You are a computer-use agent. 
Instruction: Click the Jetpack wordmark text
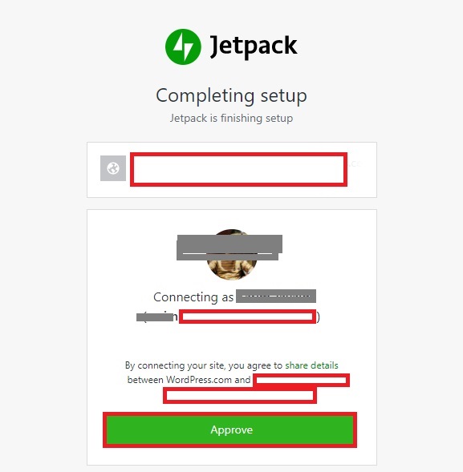coord(254,46)
